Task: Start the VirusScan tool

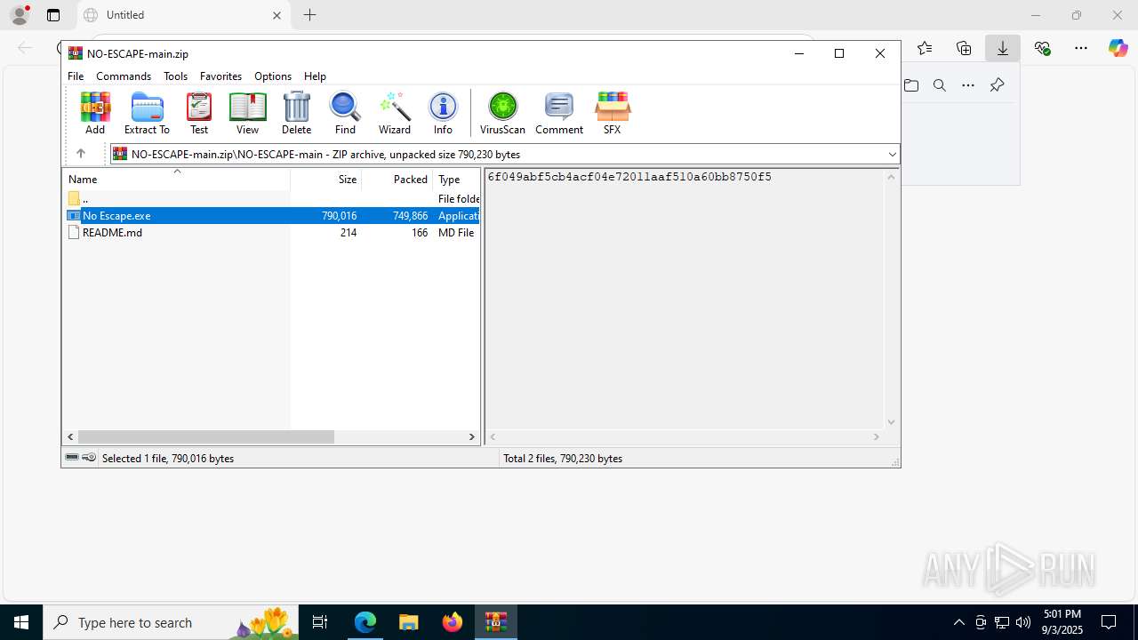Action: click(502, 113)
